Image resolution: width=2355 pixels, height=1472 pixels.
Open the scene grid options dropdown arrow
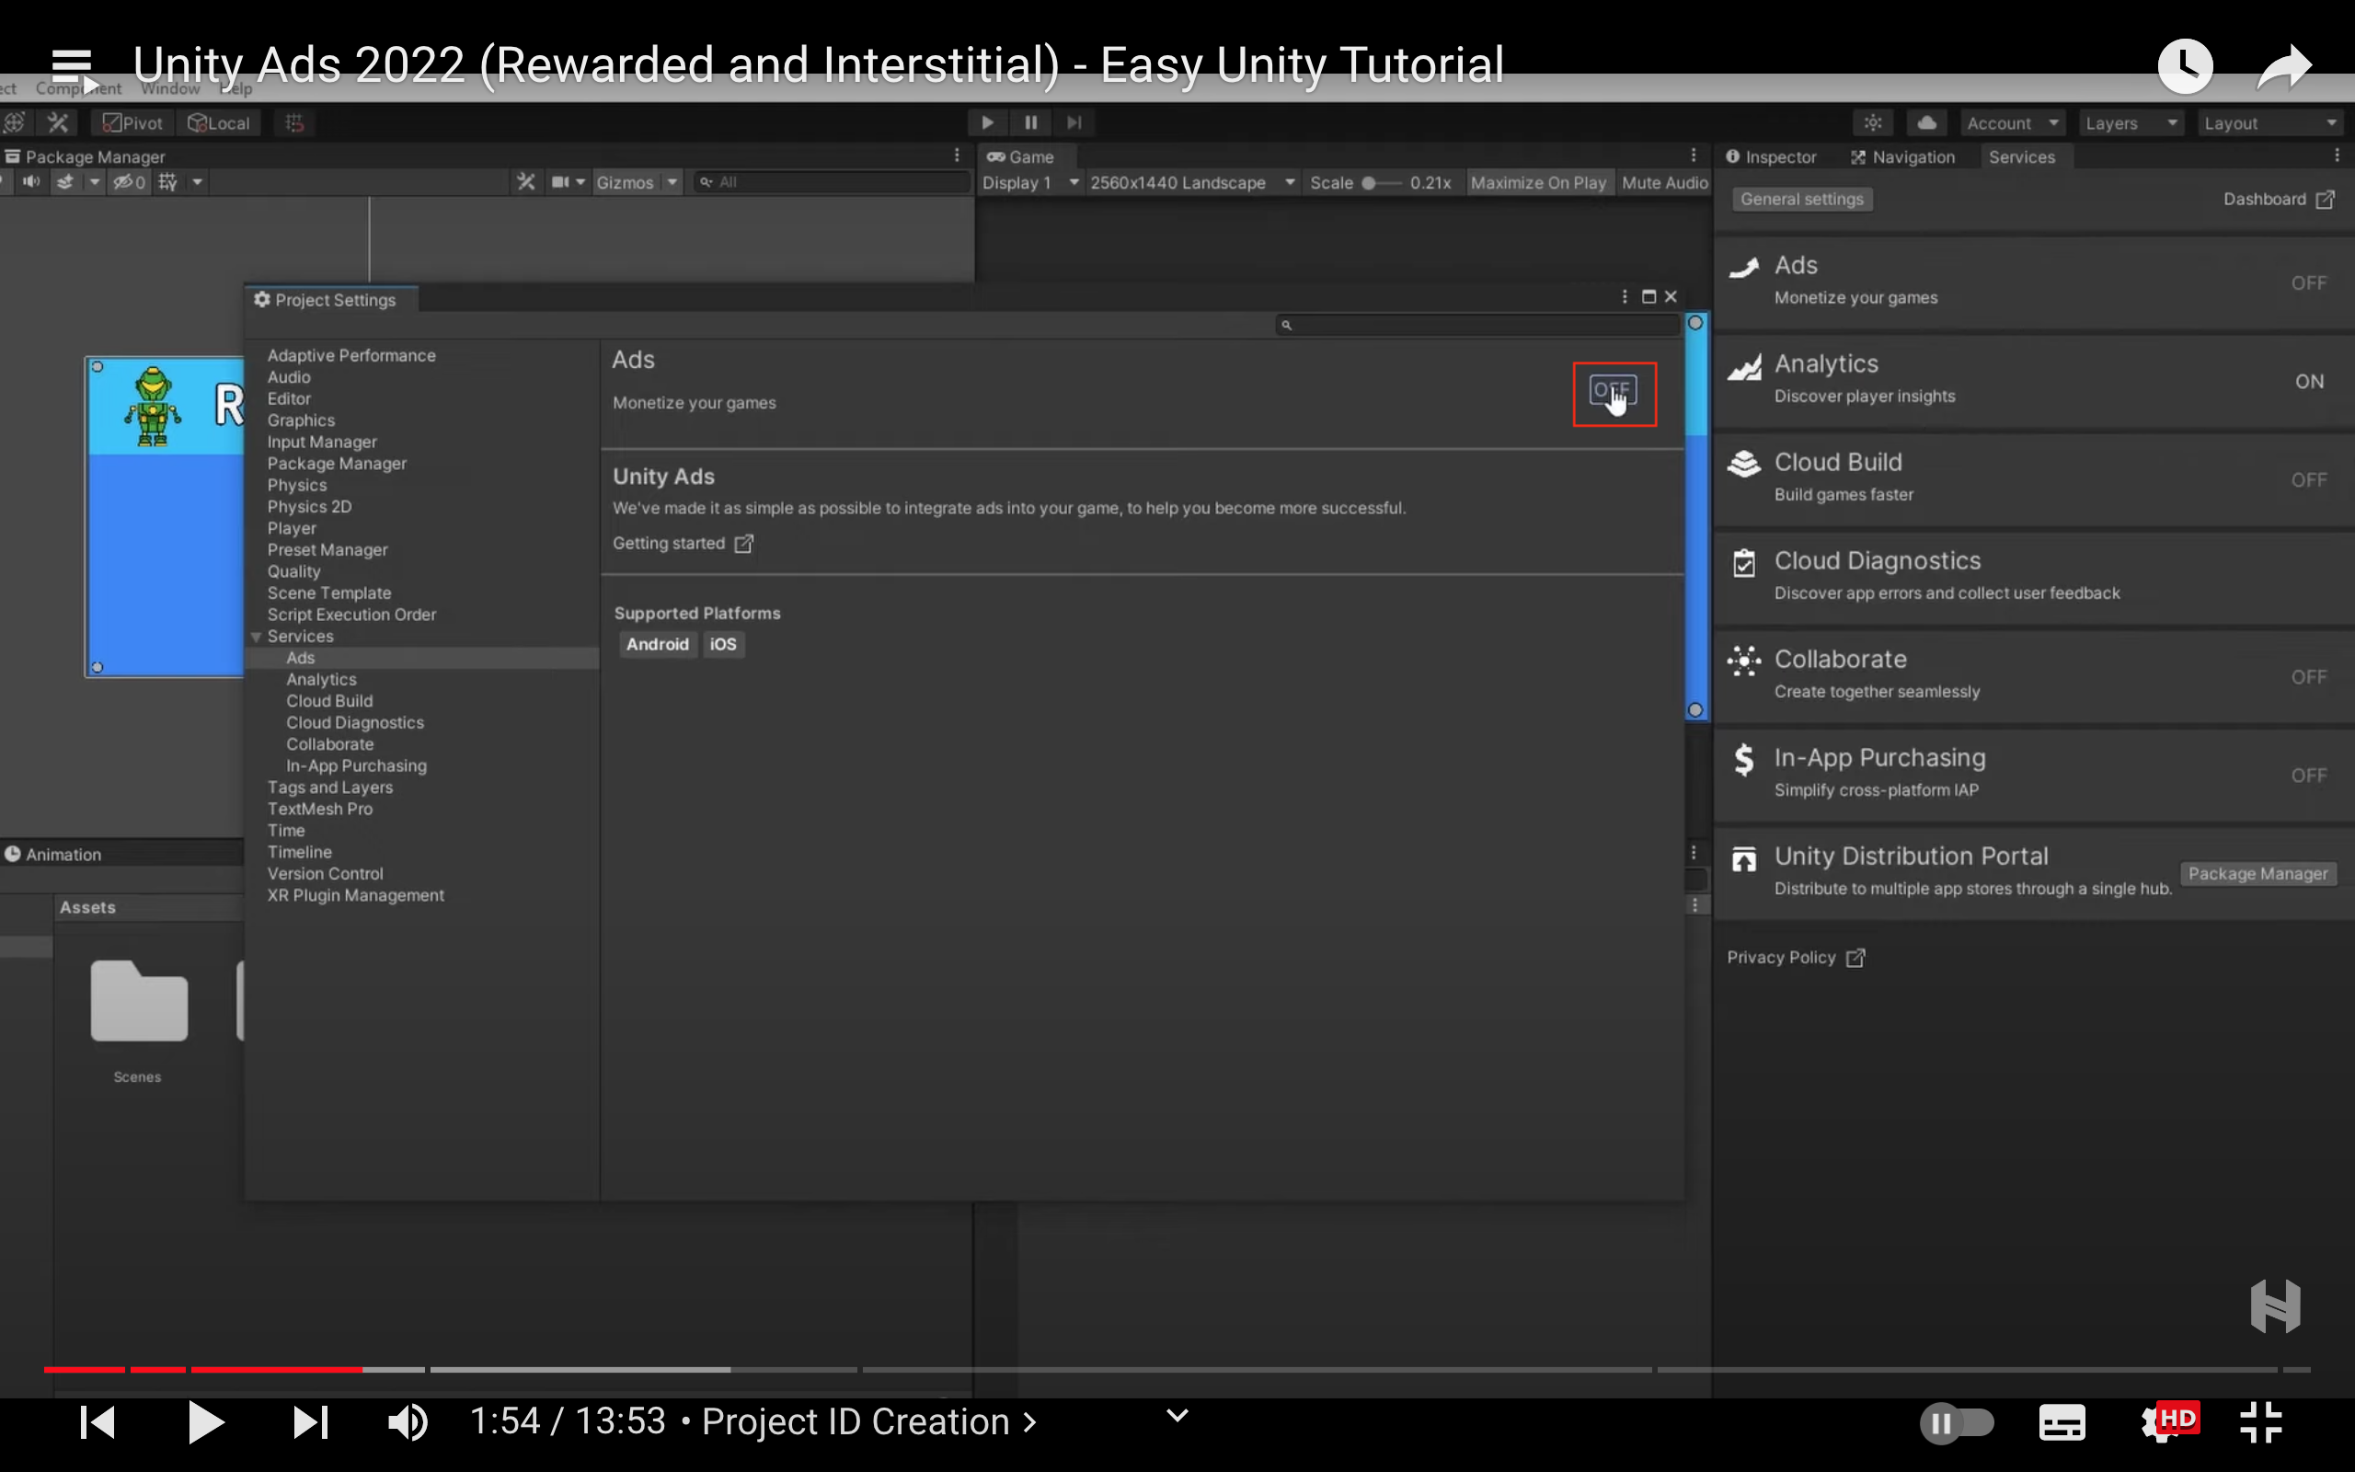coord(197,182)
